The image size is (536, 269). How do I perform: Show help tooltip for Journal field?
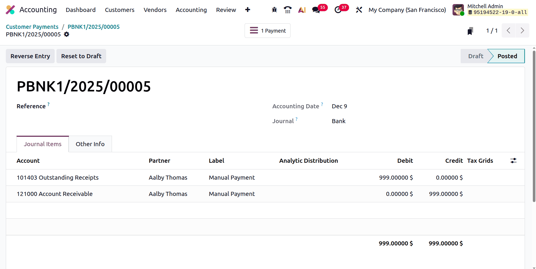click(x=296, y=119)
